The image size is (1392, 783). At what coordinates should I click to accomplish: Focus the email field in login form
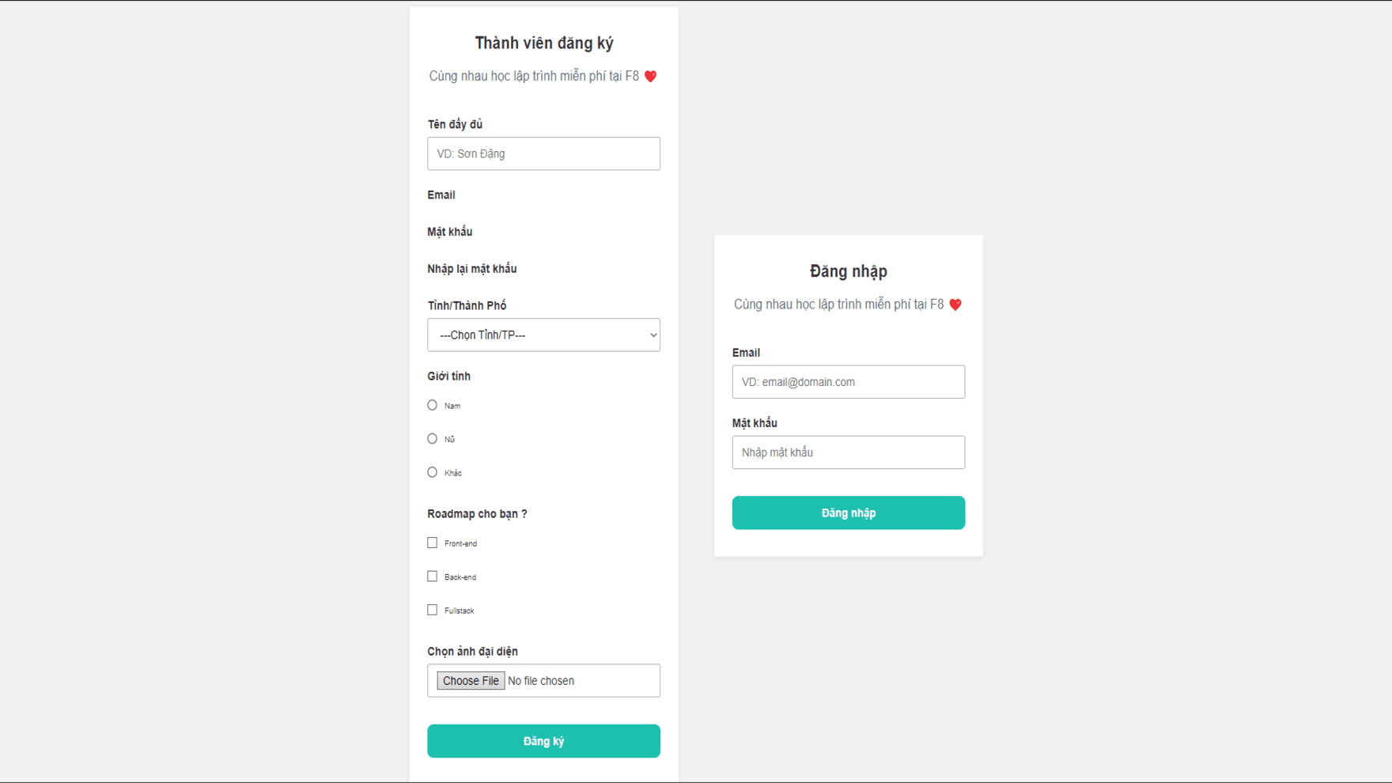point(848,381)
